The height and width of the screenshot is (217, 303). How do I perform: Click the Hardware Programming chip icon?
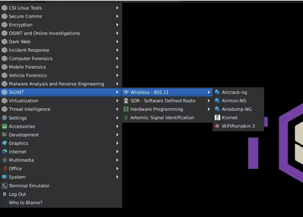126,109
